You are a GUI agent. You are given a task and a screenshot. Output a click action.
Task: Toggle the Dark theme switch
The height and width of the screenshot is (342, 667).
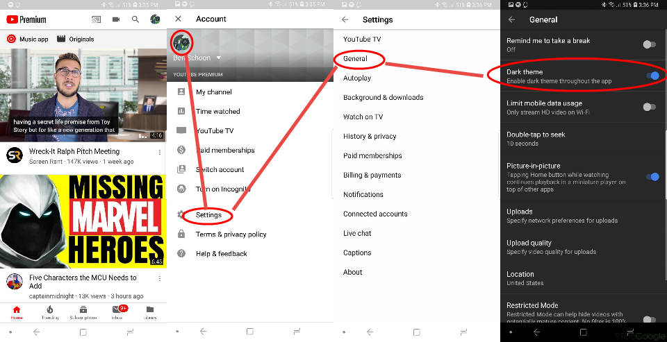point(652,76)
